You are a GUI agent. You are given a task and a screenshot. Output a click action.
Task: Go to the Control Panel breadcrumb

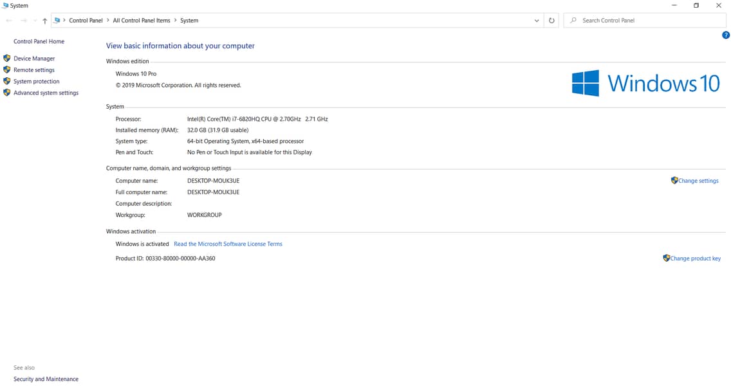click(86, 21)
